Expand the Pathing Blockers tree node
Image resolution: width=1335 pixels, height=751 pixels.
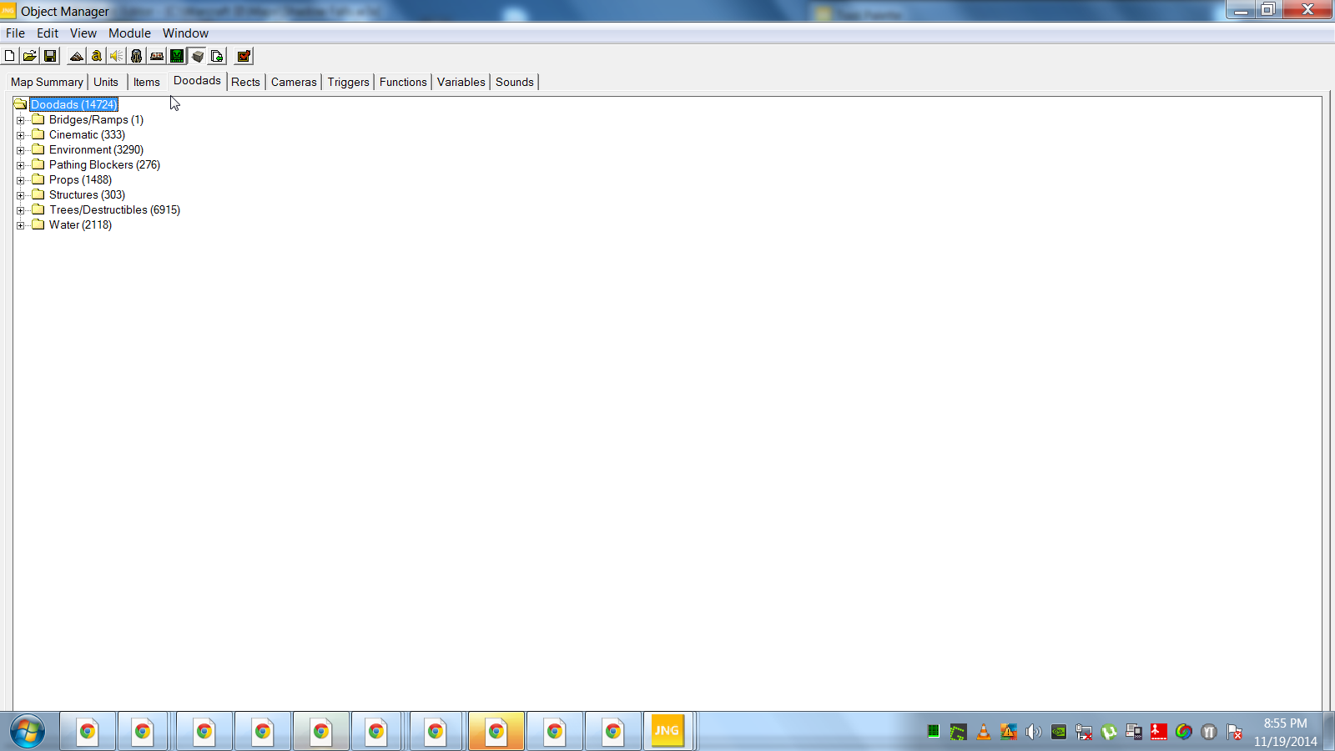21,165
